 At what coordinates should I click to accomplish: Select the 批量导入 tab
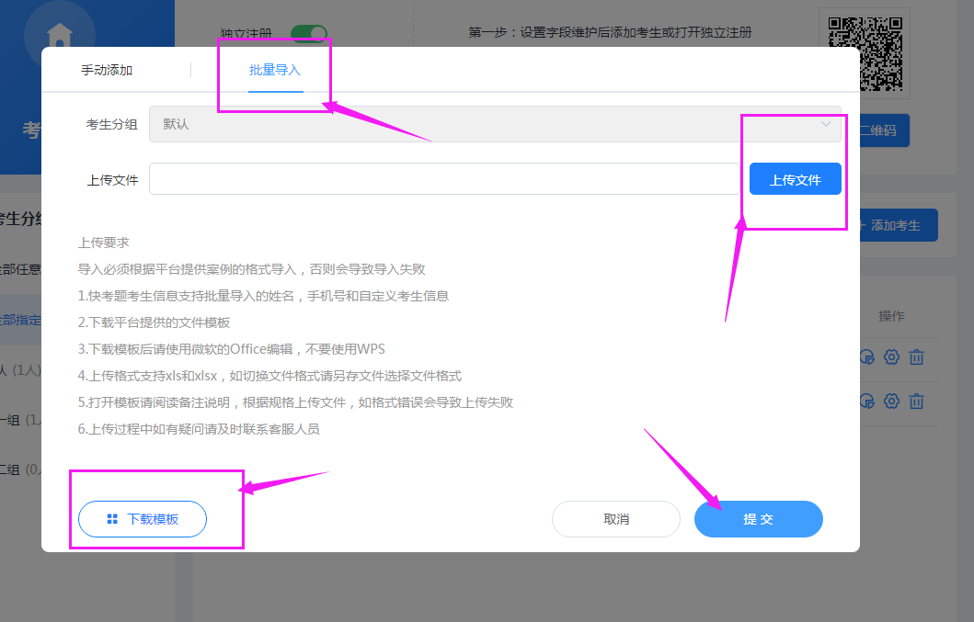pos(275,70)
